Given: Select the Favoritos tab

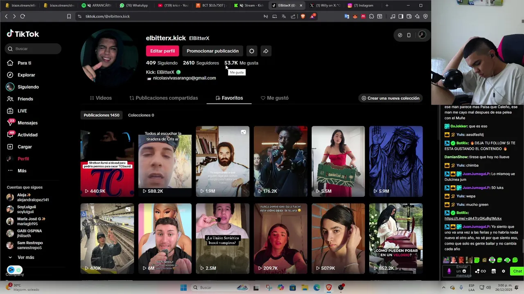Looking at the screenshot, I should (229, 98).
